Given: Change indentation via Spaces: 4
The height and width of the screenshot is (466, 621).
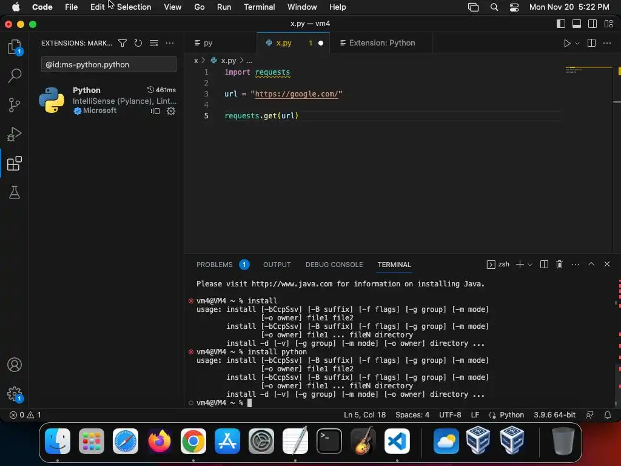Looking at the screenshot, I should click(x=412, y=415).
